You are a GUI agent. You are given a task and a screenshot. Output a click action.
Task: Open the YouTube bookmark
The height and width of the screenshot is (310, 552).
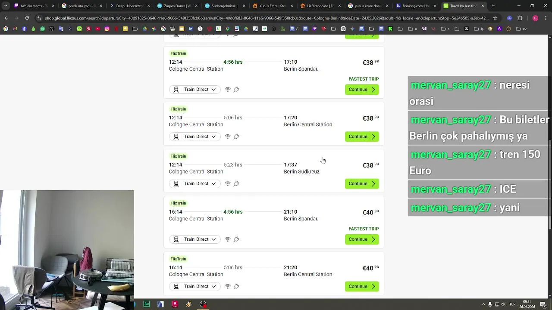click(97, 29)
